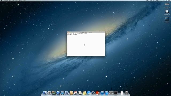Open yellow Notes icon in Dock
This screenshot has width=171, height=96.
(84, 93)
